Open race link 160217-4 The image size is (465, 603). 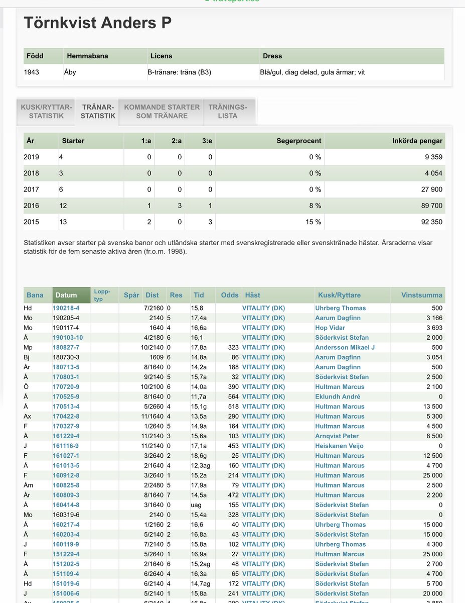[66, 525]
